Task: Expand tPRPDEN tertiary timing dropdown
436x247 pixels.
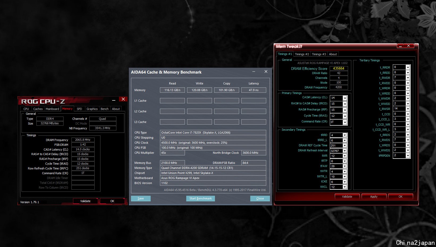Action: [x=408, y=155]
